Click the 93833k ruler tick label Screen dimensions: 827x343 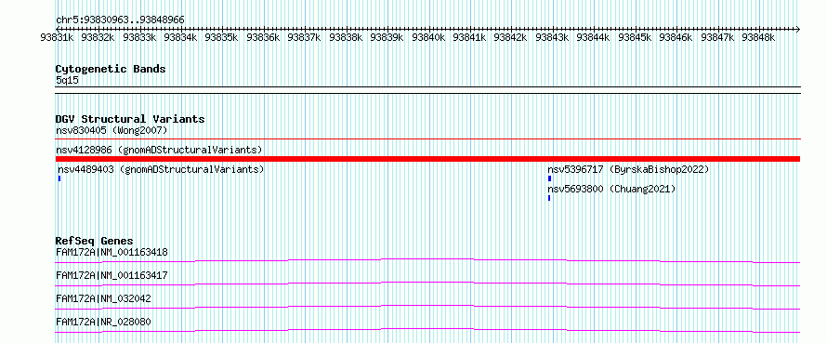click(x=139, y=37)
